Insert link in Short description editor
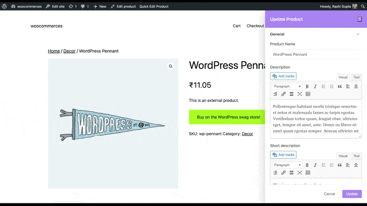The height and width of the screenshot is (206, 367). tap(284, 173)
